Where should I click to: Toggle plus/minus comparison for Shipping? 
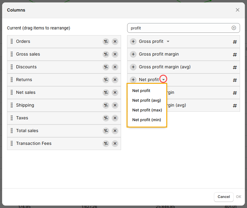coord(106,105)
